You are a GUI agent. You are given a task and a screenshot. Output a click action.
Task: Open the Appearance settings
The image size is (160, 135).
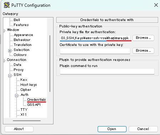click(x=24, y=35)
